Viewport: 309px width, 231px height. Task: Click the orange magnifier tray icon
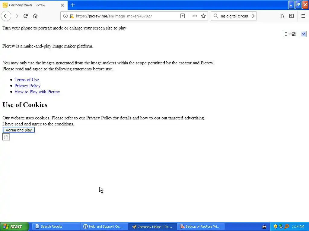287,226
